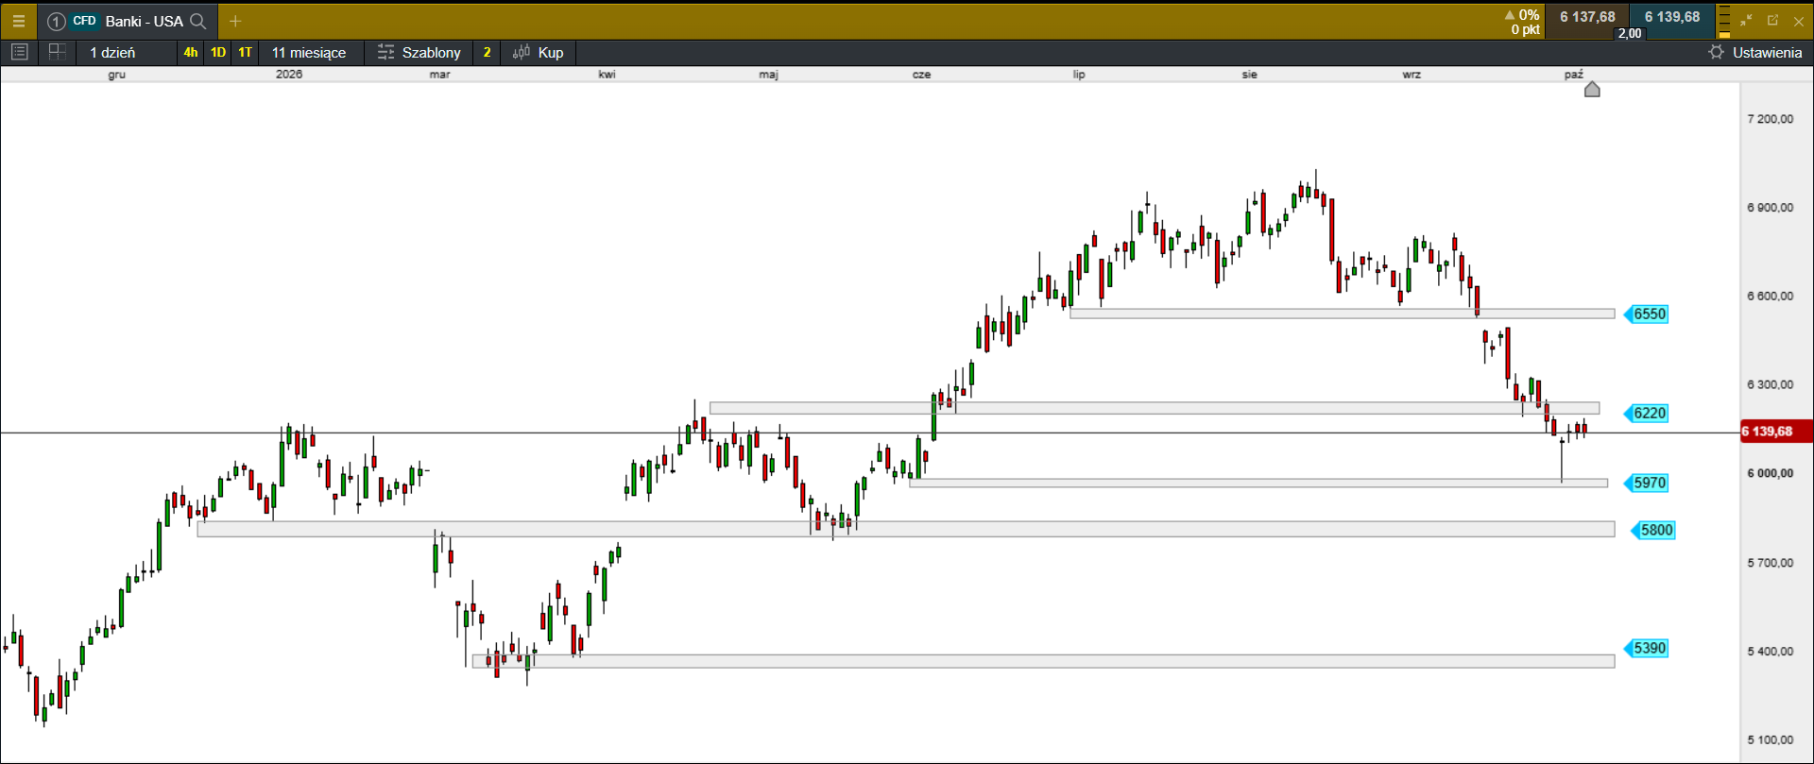
Task: Open the chart layout grid icon
Action: click(57, 52)
